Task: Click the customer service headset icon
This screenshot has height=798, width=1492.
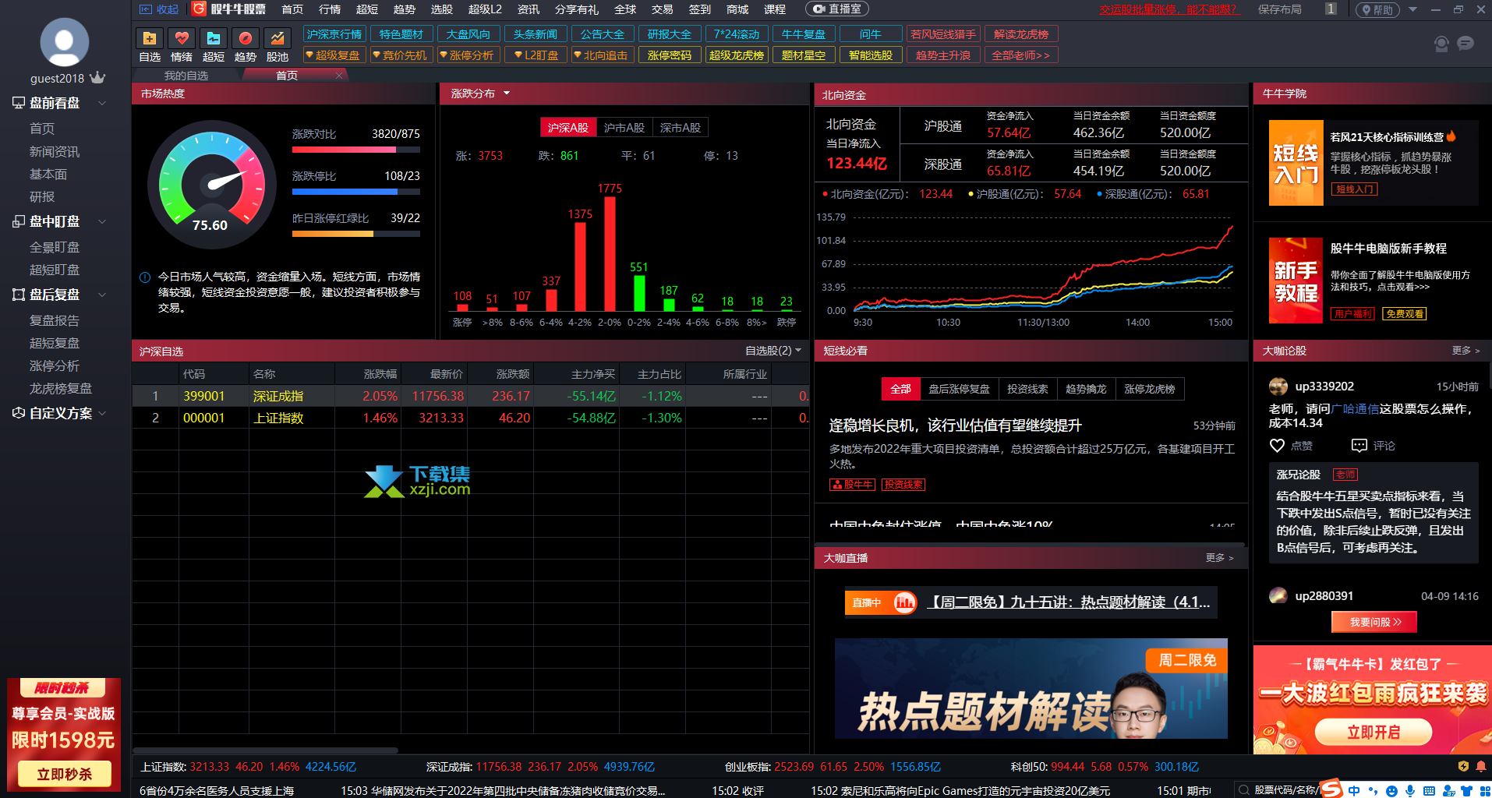Action: click(1441, 44)
